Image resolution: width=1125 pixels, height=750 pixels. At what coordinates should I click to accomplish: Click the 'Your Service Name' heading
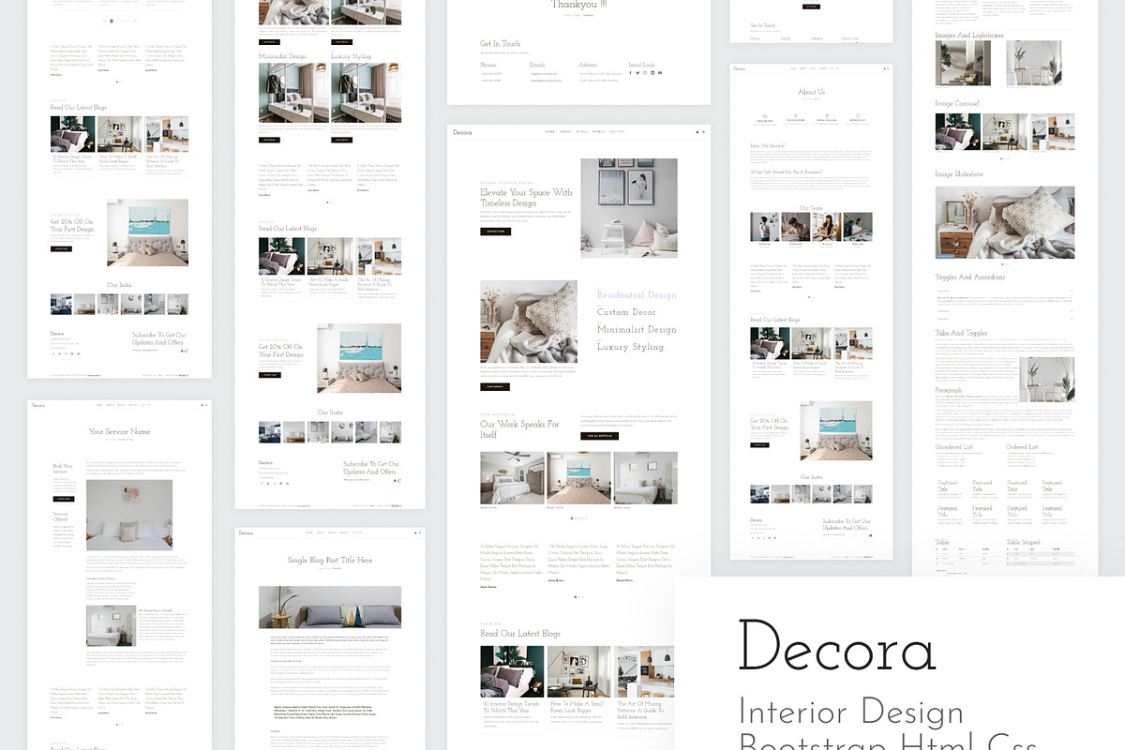click(119, 431)
